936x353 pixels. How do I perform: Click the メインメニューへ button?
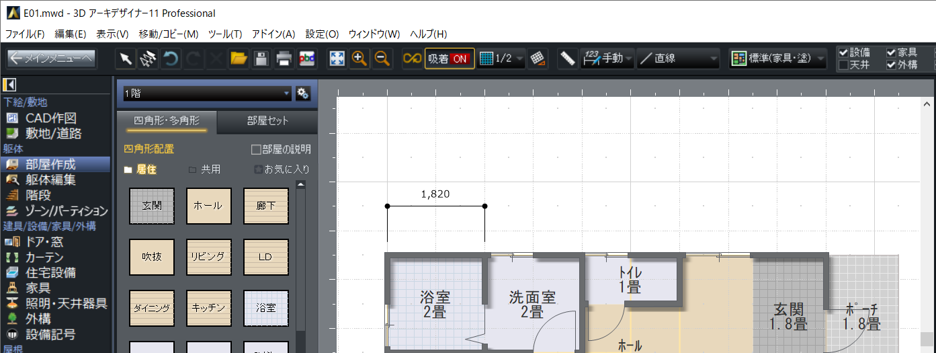coord(52,58)
